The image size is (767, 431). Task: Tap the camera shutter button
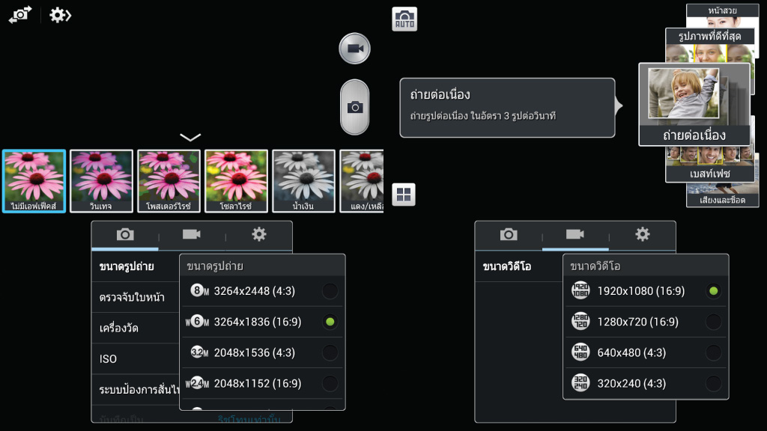(354, 107)
